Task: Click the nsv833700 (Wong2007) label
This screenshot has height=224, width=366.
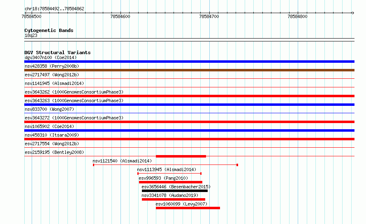Action: [49, 109]
